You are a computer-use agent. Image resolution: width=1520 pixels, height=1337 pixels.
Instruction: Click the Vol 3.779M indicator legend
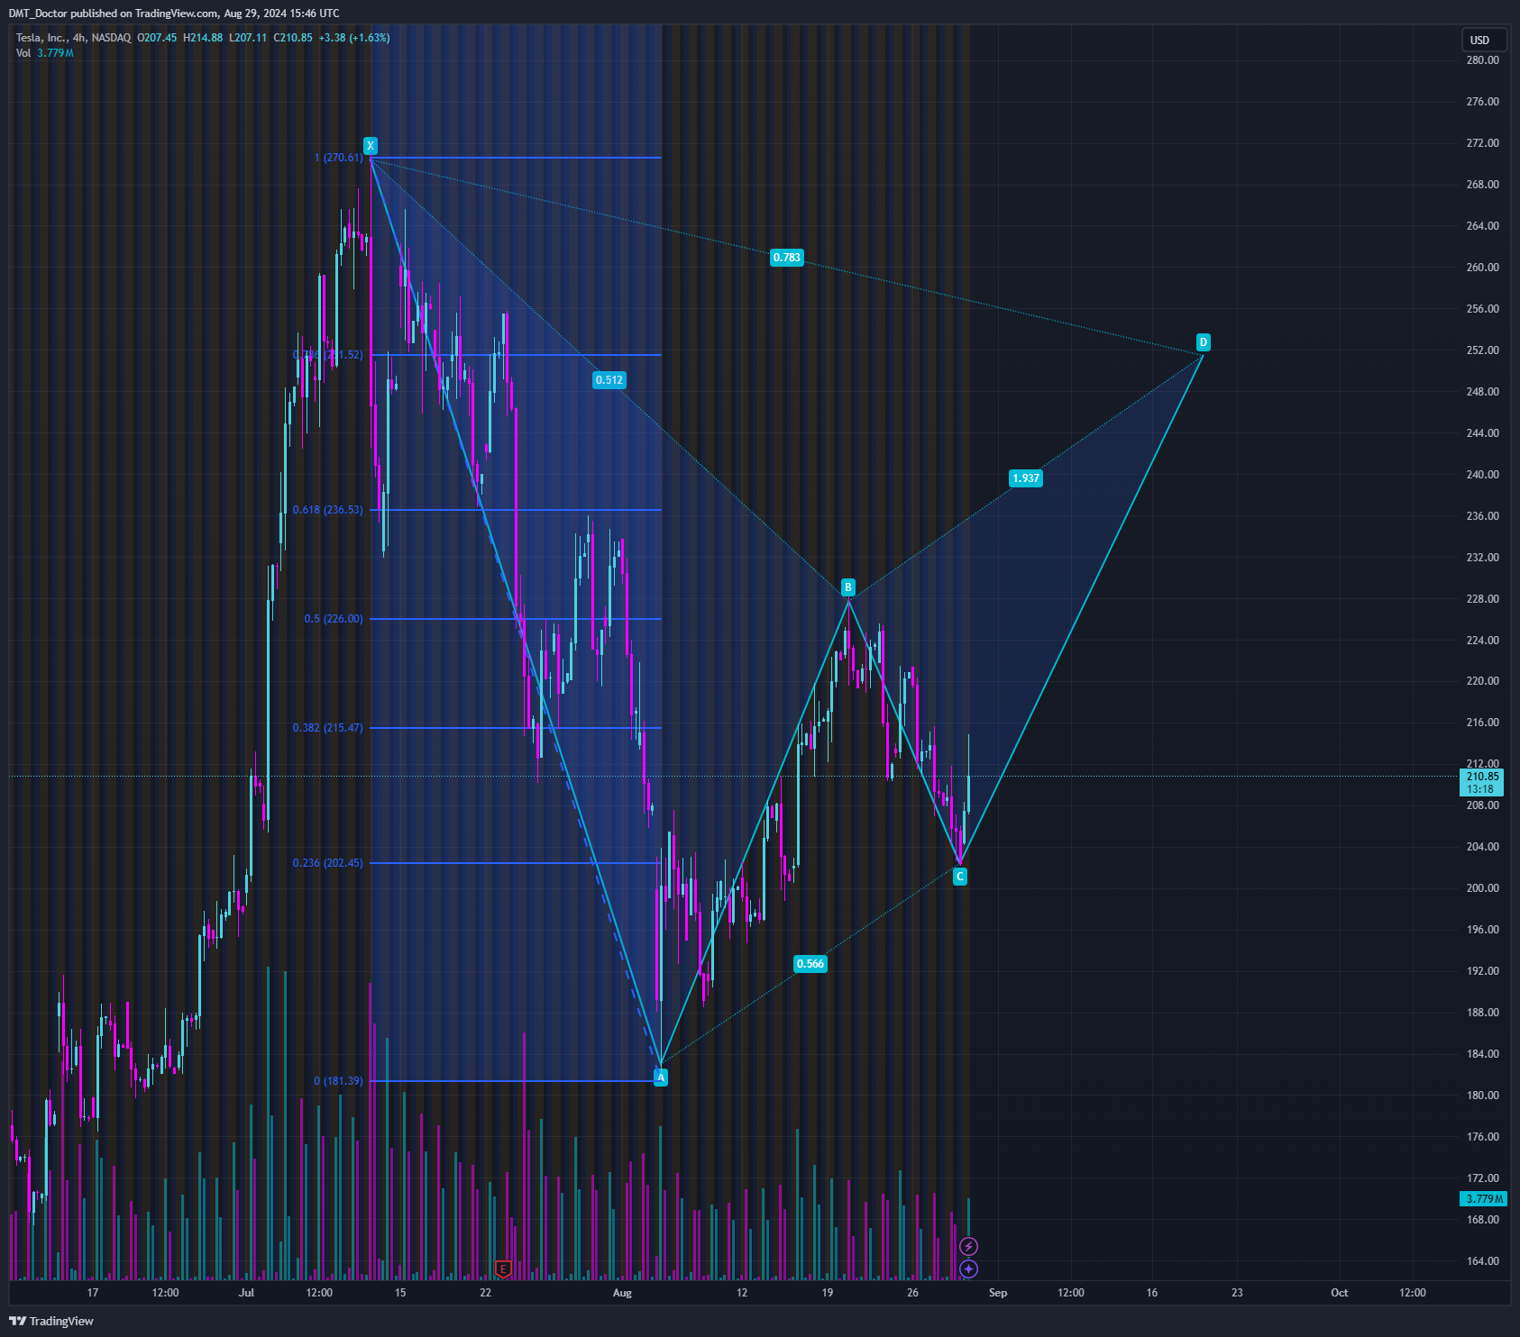pos(45,53)
